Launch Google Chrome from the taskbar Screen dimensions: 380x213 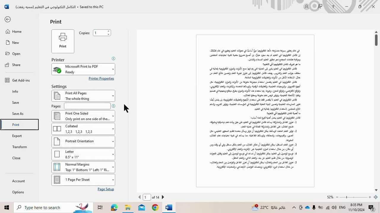[155, 208]
